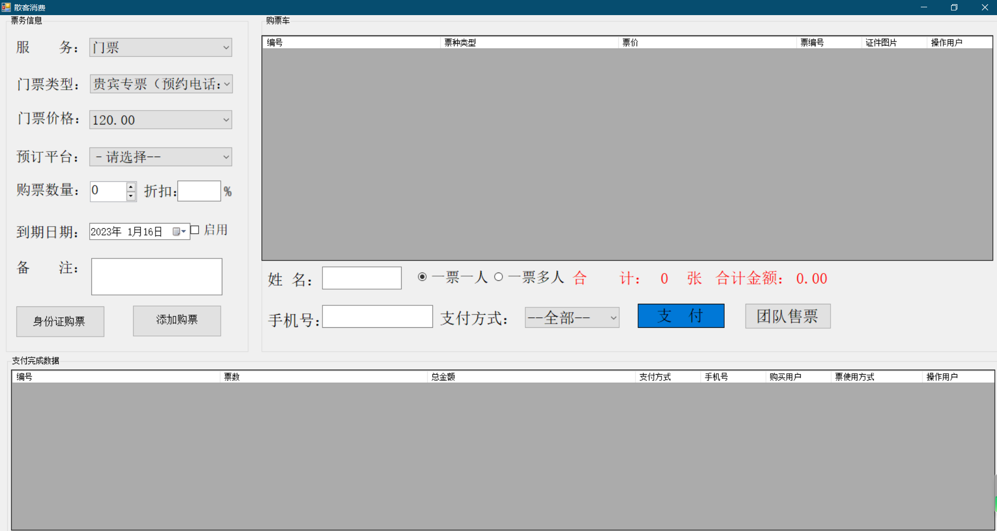Click 支付完成数据 header 手机号
Screen dimensions: 997x531
(x=734, y=377)
